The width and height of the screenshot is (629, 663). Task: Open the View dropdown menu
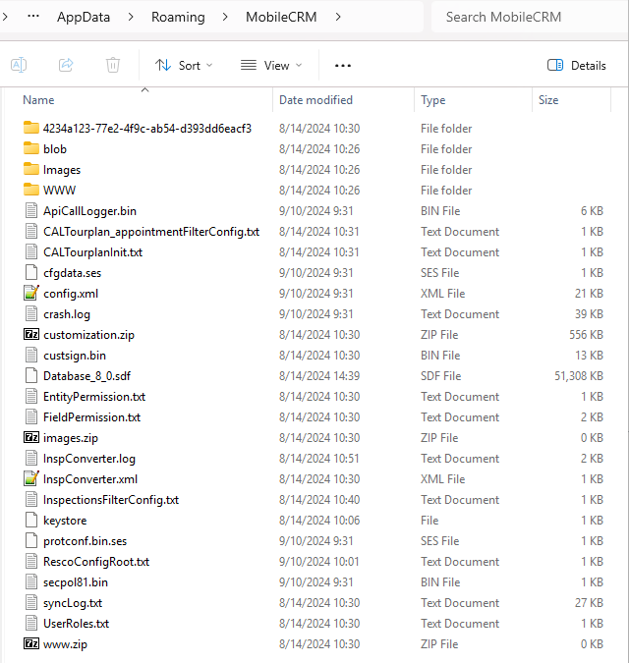tap(271, 65)
